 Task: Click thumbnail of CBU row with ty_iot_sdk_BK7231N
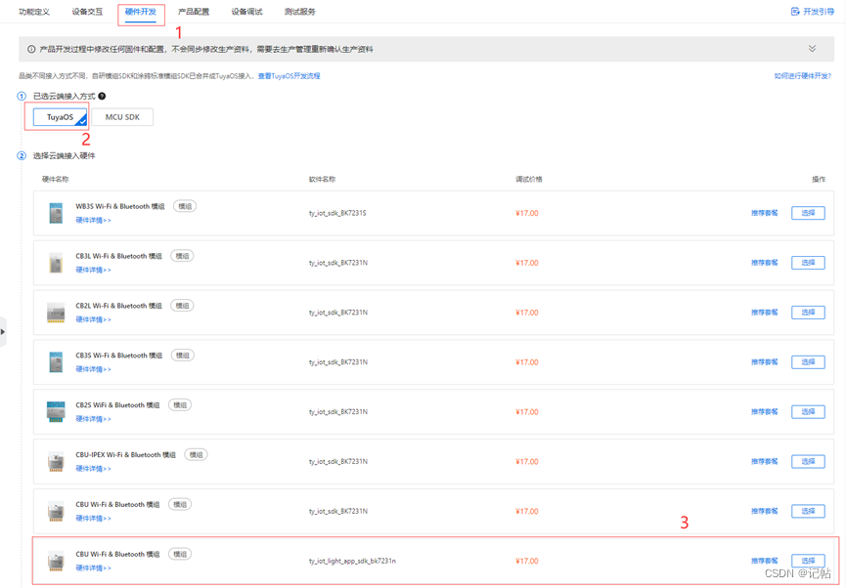56,511
